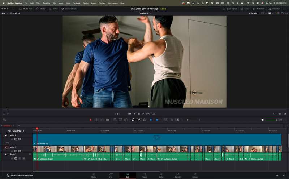Enable the DIM audio button
The image size is (289, 179).
(x=281, y=120)
